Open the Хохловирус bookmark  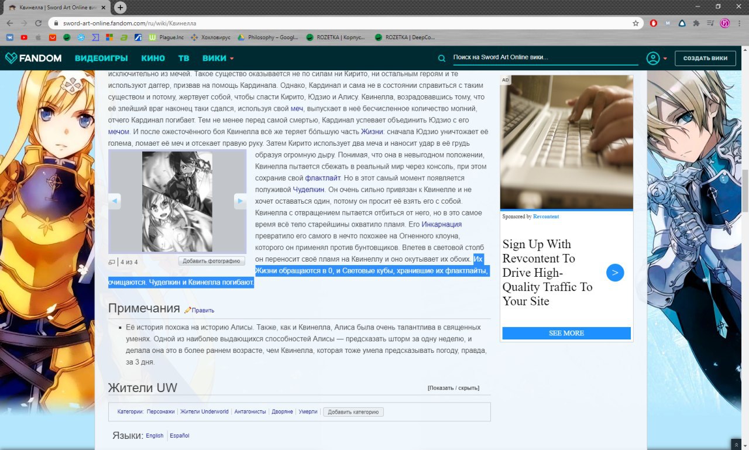(211, 37)
